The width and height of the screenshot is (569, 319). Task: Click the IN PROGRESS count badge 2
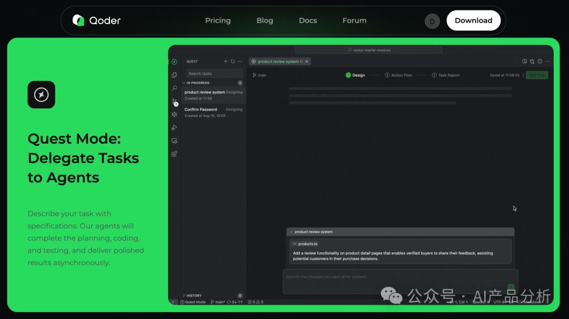click(x=240, y=83)
